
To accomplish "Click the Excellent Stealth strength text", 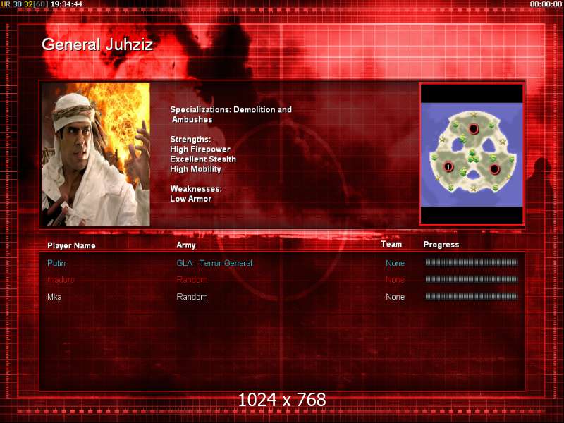I will click(203, 159).
